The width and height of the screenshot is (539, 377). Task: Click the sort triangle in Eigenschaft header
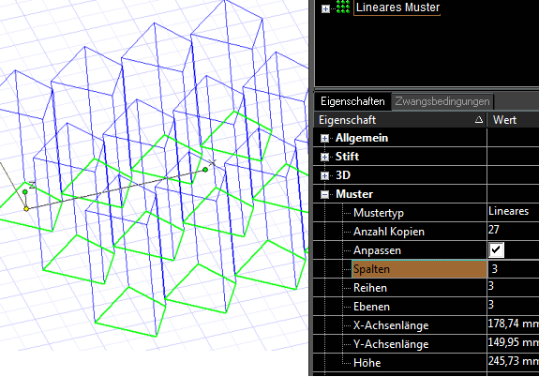click(x=479, y=120)
